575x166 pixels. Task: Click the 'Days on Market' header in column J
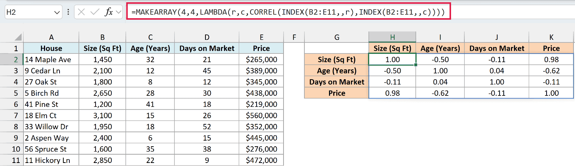(x=497, y=48)
